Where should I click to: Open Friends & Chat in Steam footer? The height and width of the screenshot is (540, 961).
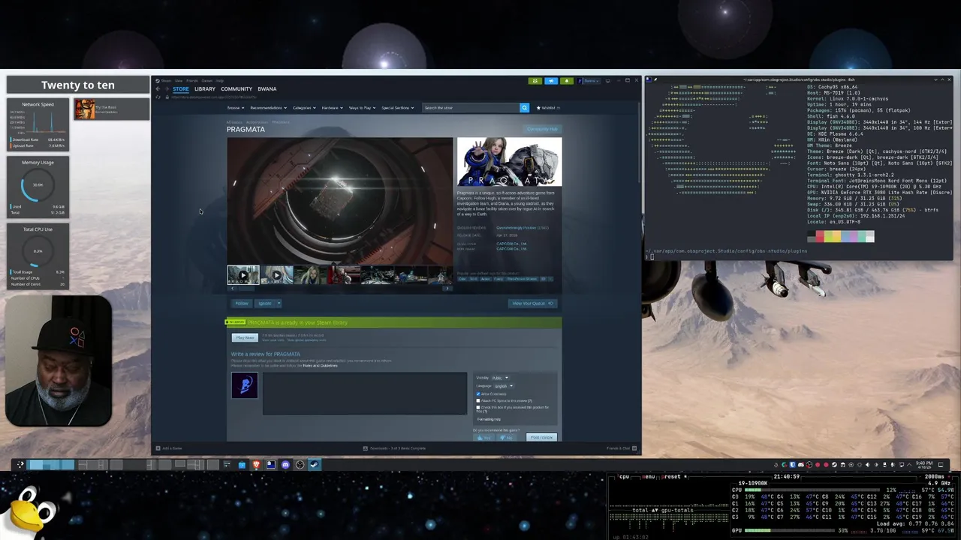point(621,448)
